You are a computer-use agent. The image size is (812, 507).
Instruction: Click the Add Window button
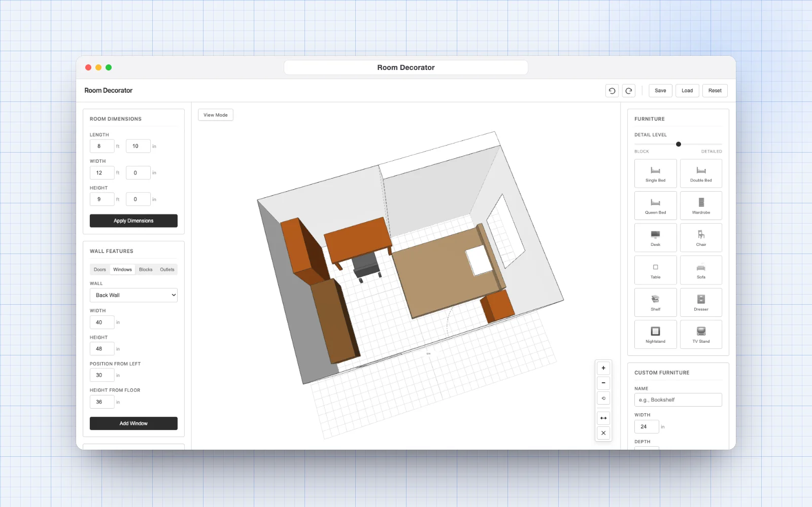pyautogui.click(x=133, y=423)
